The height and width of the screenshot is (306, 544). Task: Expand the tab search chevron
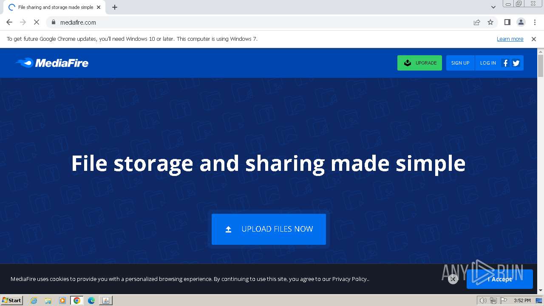coord(493,7)
